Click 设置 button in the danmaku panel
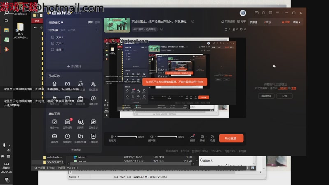The width and height of the screenshot is (329, 185). tap(285, 96)
